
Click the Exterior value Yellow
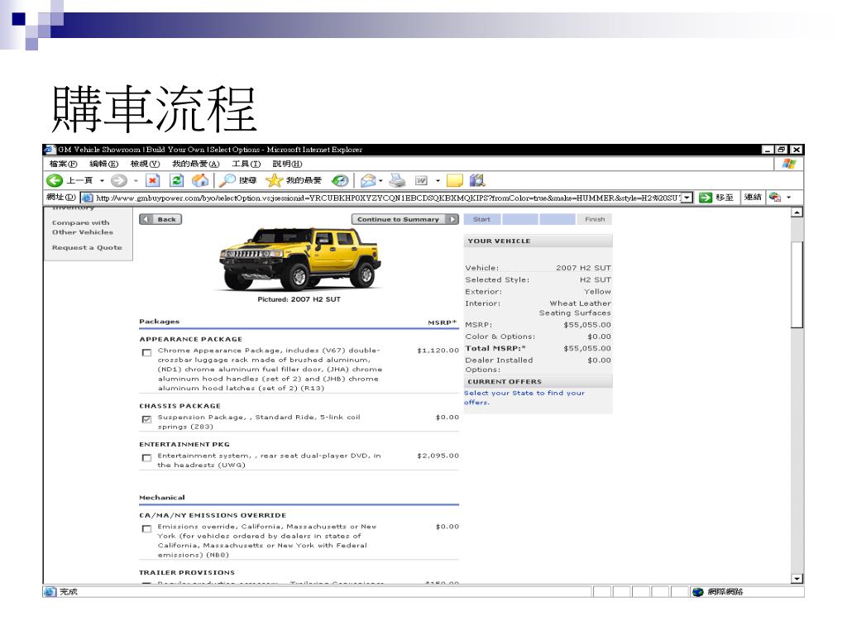[597, 292]
